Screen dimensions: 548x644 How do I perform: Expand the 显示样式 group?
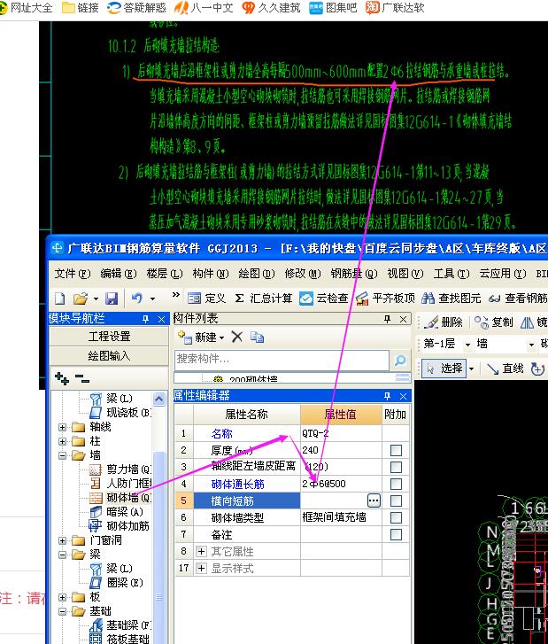201,569
